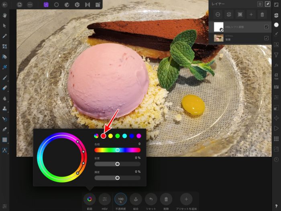This screenshot has width=281, height=211.
Task: Tap the リセット reset button
Action: 151,199
